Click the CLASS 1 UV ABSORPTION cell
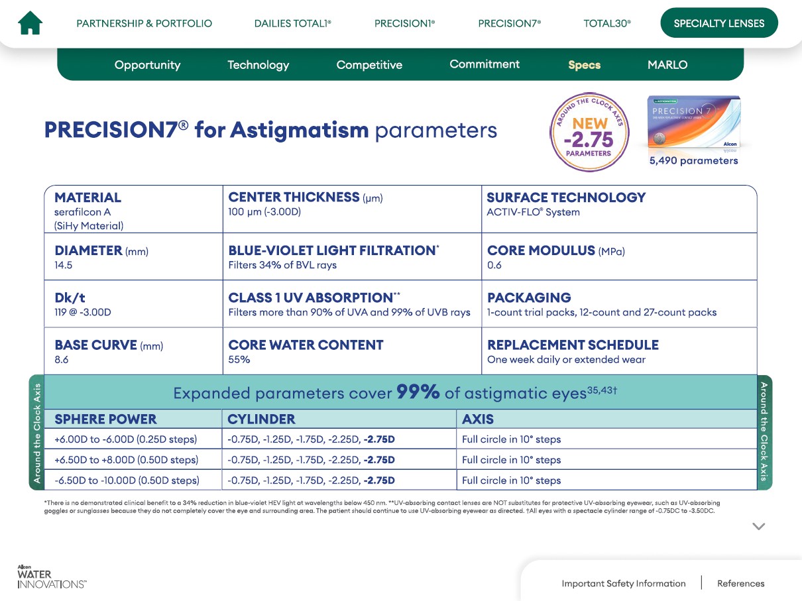 [x=352, y=303]
